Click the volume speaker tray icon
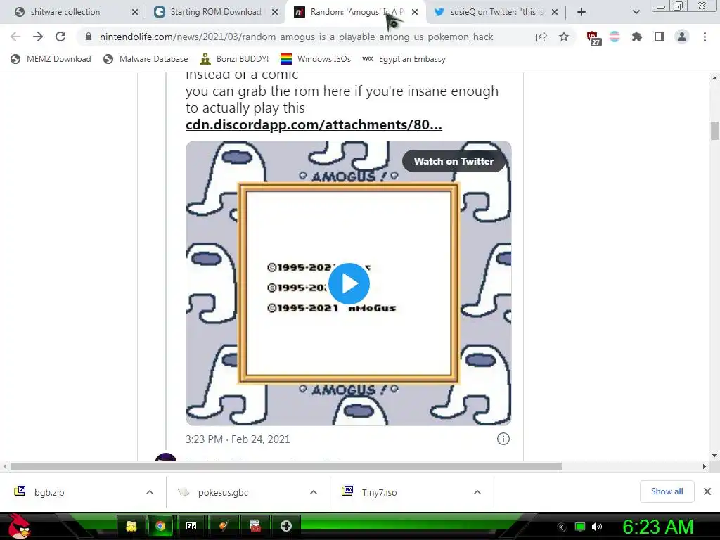720x540 pixels. [x=597, y=527]
